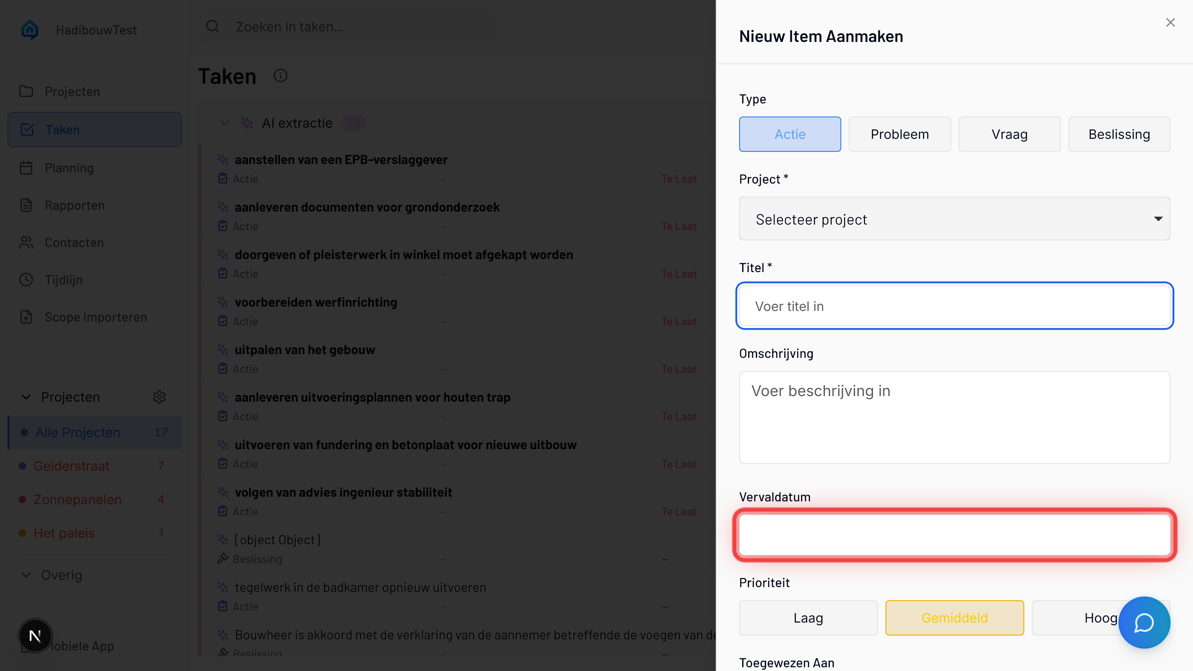Image resolution: width=1193 pixels, height=671 pixels.
Task: Click the info icon next to Taken
Action: tap(280, 75)
